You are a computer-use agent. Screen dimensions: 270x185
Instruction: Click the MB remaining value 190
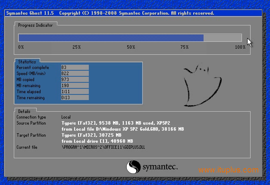tap(75, 85)
